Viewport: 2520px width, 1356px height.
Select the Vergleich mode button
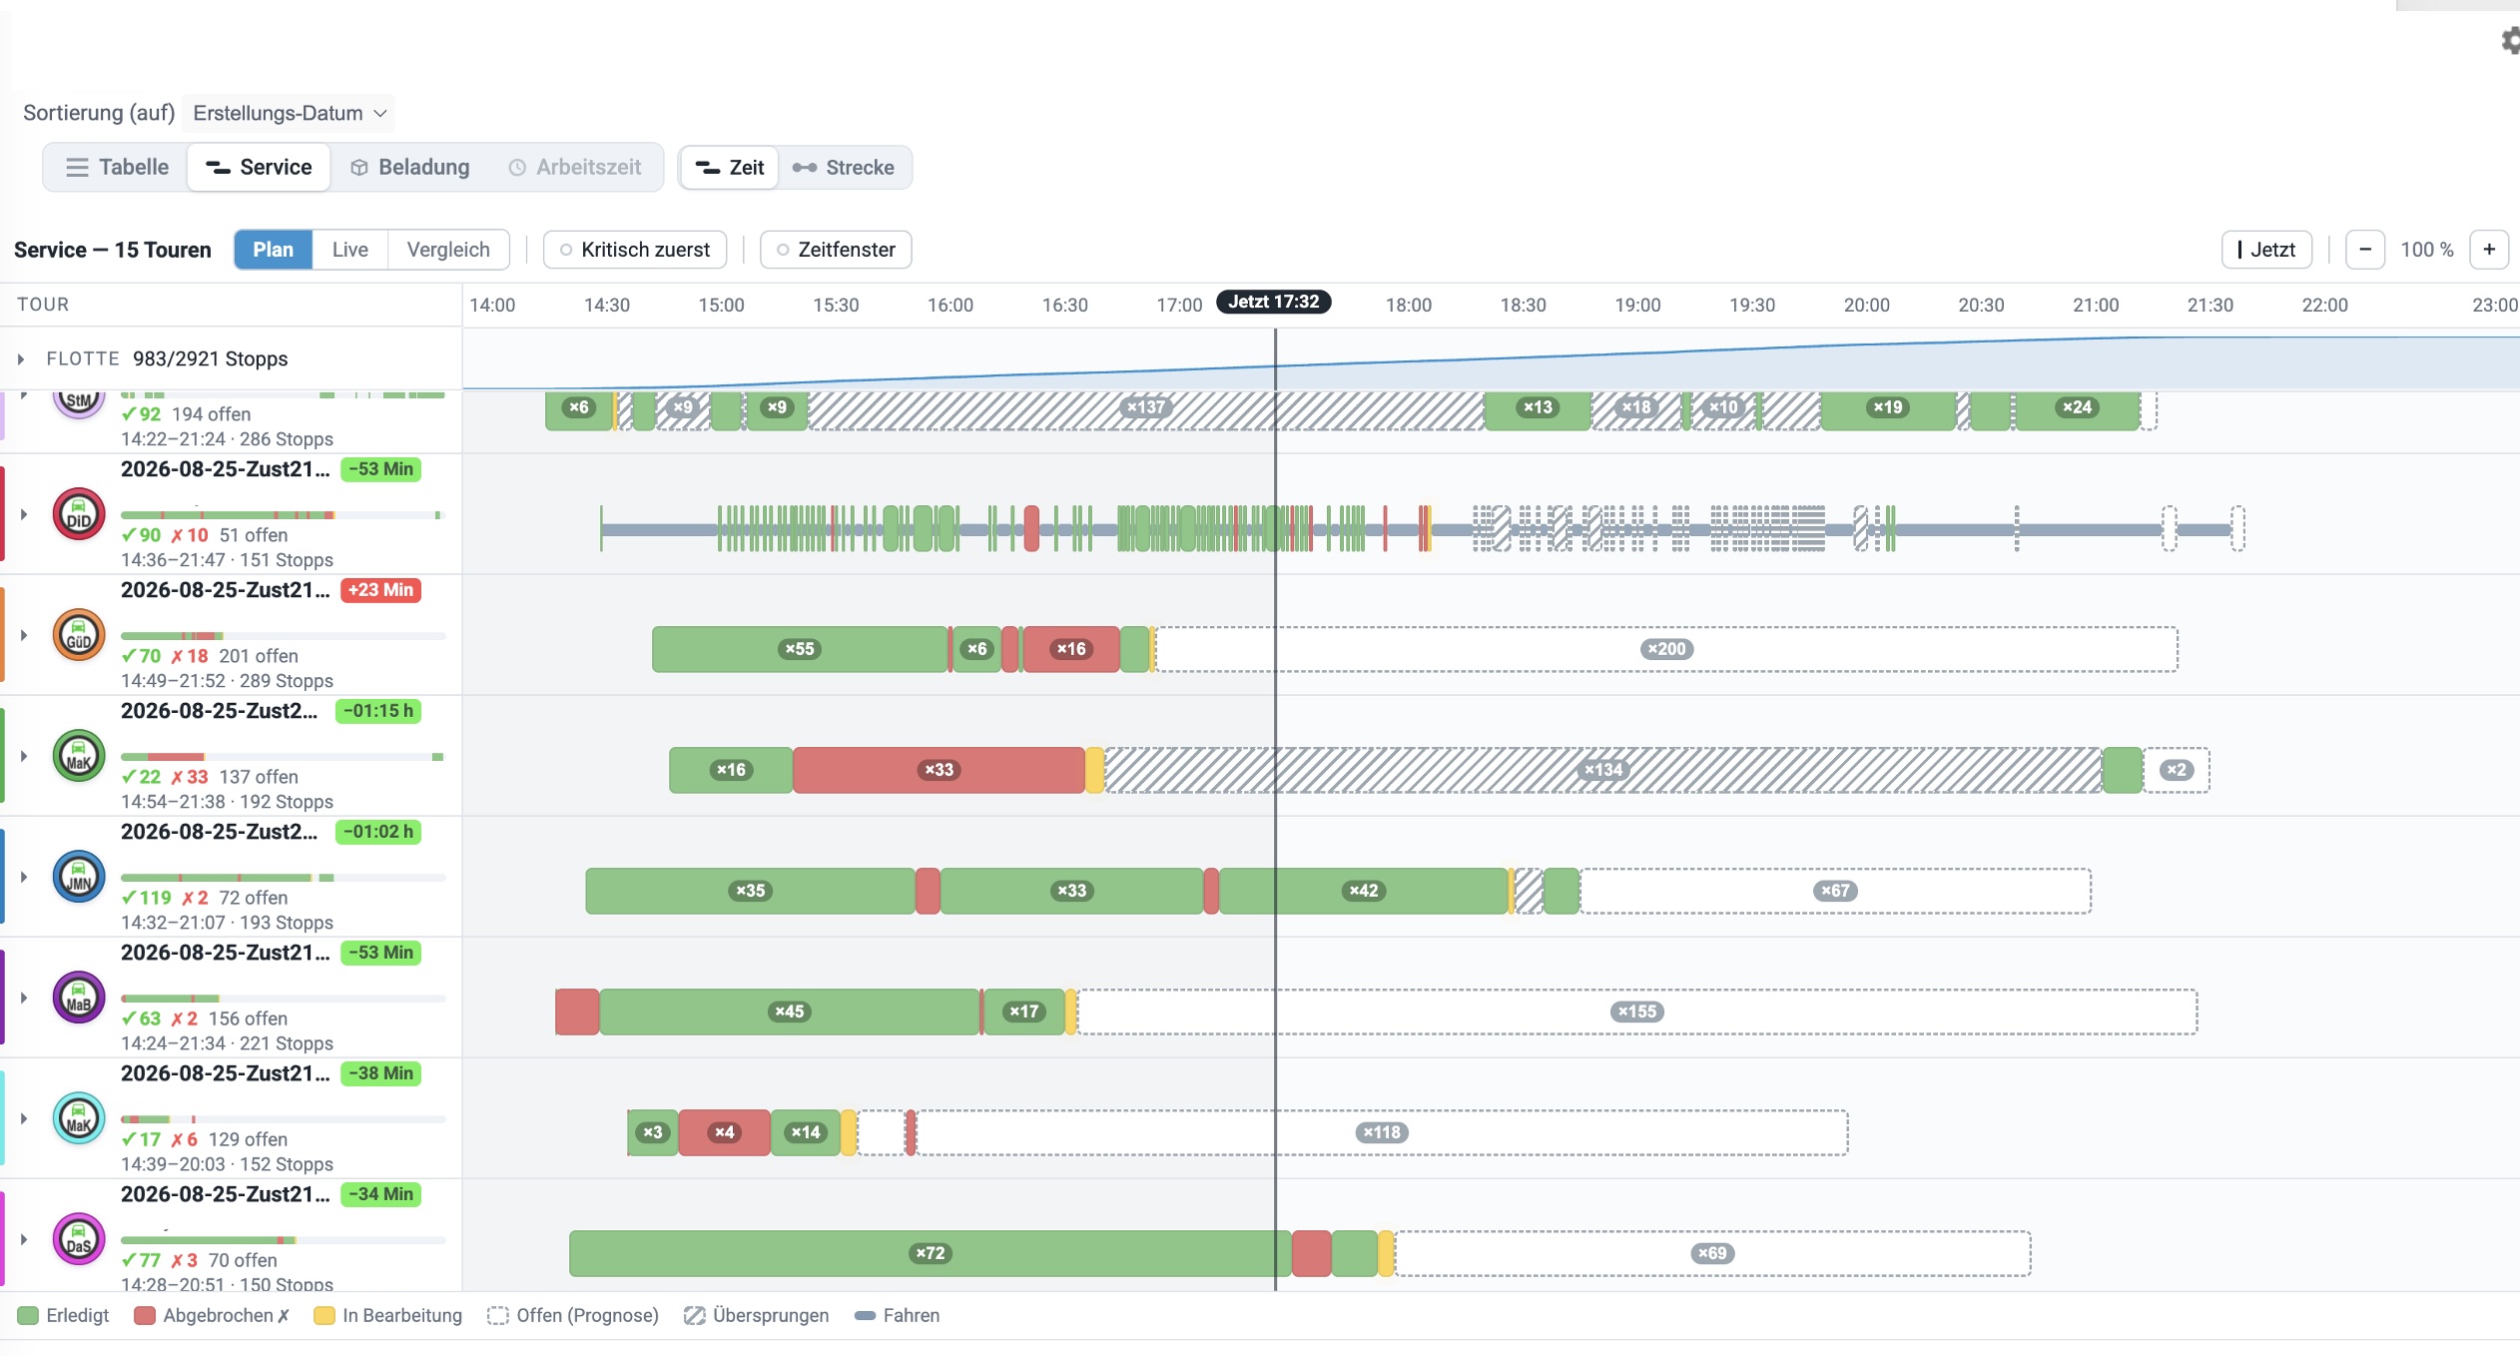click(448, 250)
